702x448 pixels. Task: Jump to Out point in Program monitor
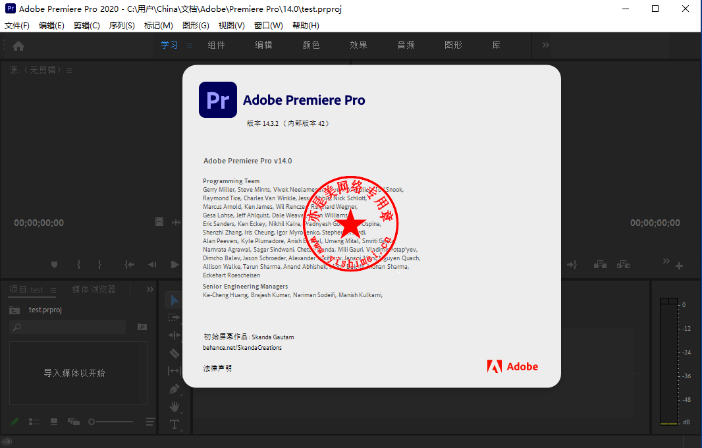[x=572, y=265]
